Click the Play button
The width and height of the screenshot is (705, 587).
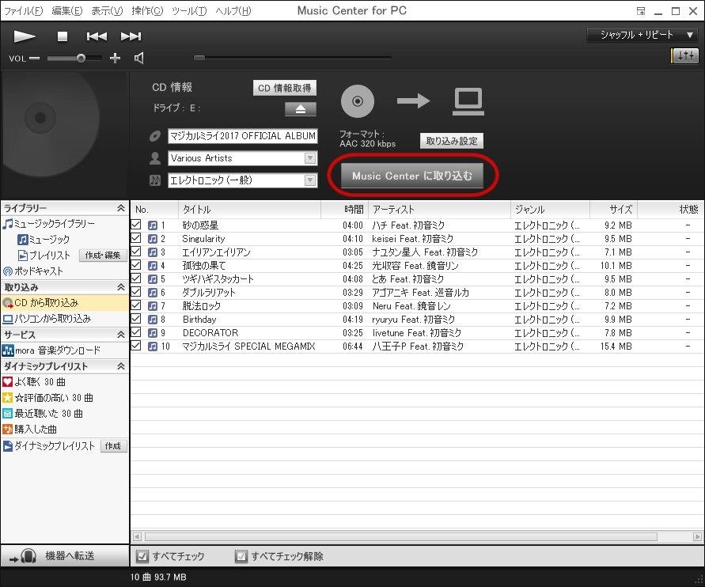tap(25, 36)
